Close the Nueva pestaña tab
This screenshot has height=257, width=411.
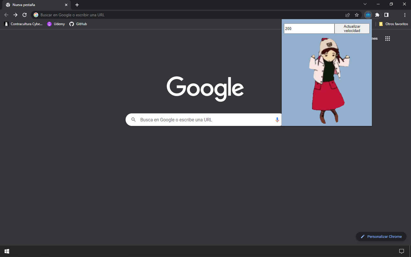(x=66, y=5)
